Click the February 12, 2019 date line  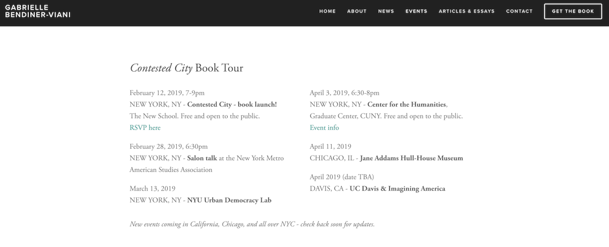pyautogui.click(x=167, y=93)
